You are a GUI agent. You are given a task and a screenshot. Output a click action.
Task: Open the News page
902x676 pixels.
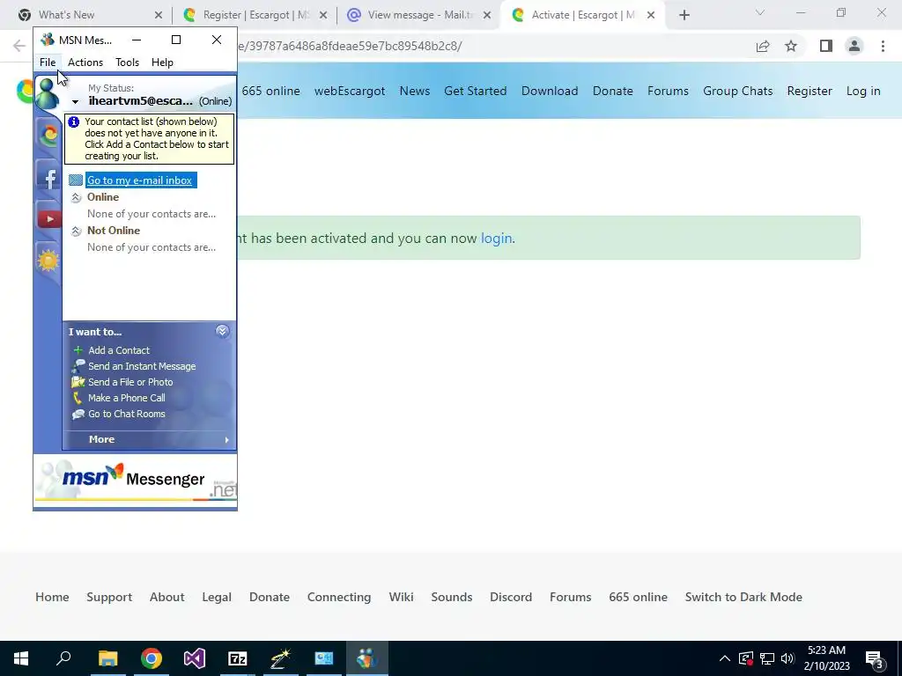point(415,91)
